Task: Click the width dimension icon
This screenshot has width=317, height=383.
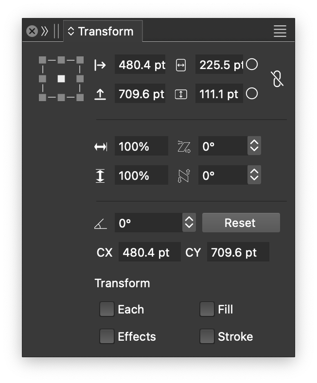Action: pyautogui.click(x=180, y=65)
